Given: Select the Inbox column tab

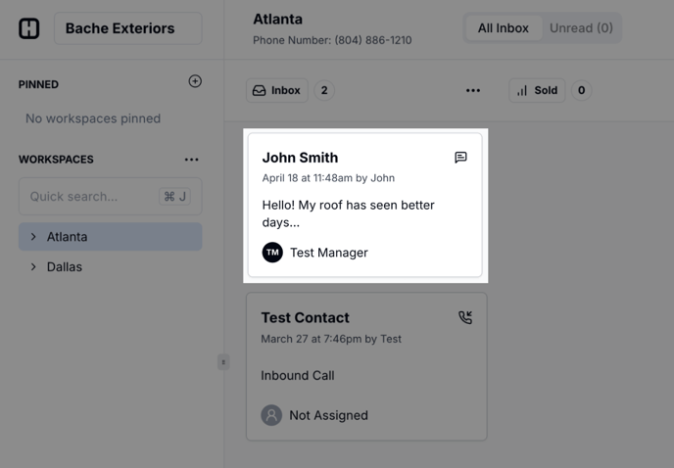Looking at the screenshot, I should [277, 90].
